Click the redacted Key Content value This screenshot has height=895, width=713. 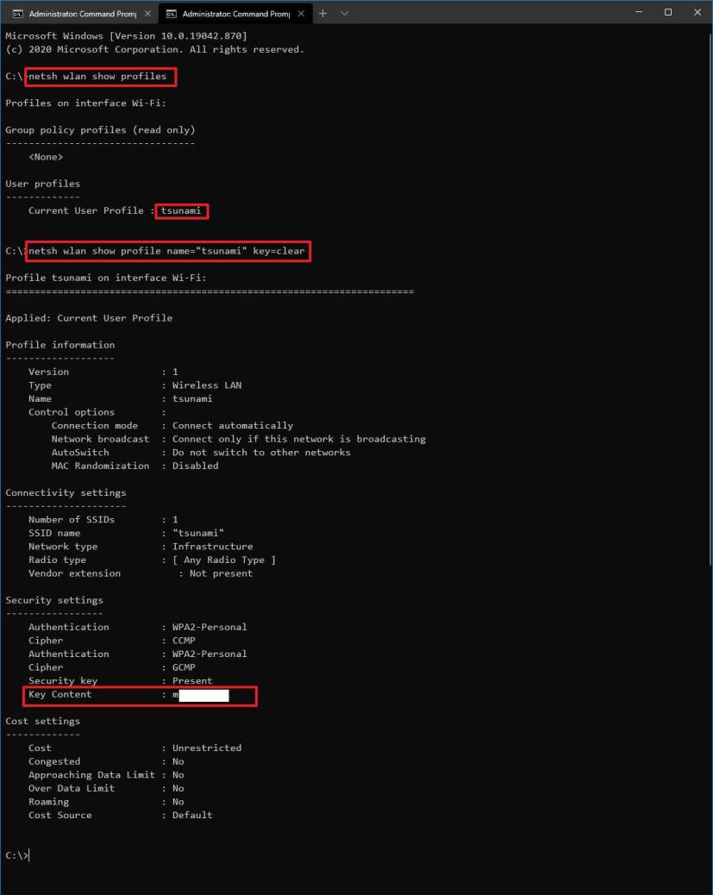point(204,694)
